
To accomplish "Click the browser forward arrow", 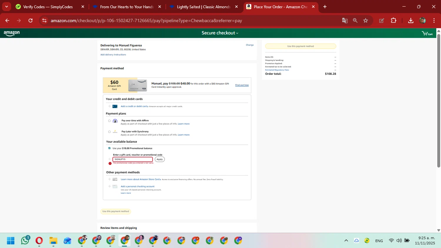I will point(19,21).
